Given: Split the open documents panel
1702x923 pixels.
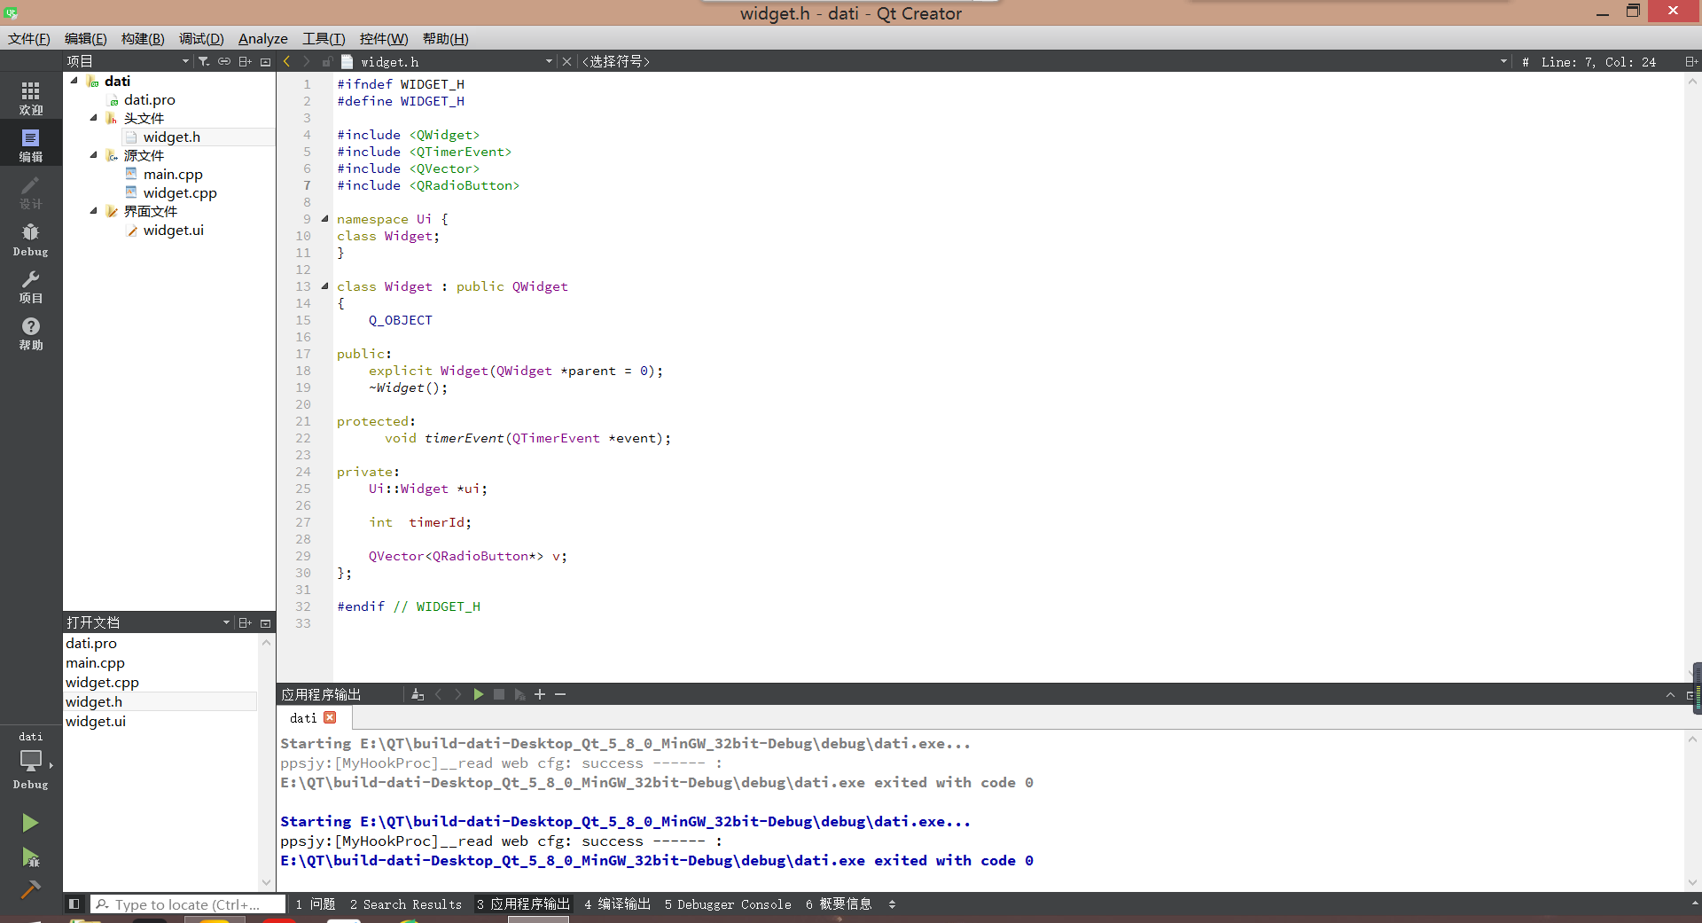Looking at the screenshot, I should pyautogui.click(x=246, y=622).
